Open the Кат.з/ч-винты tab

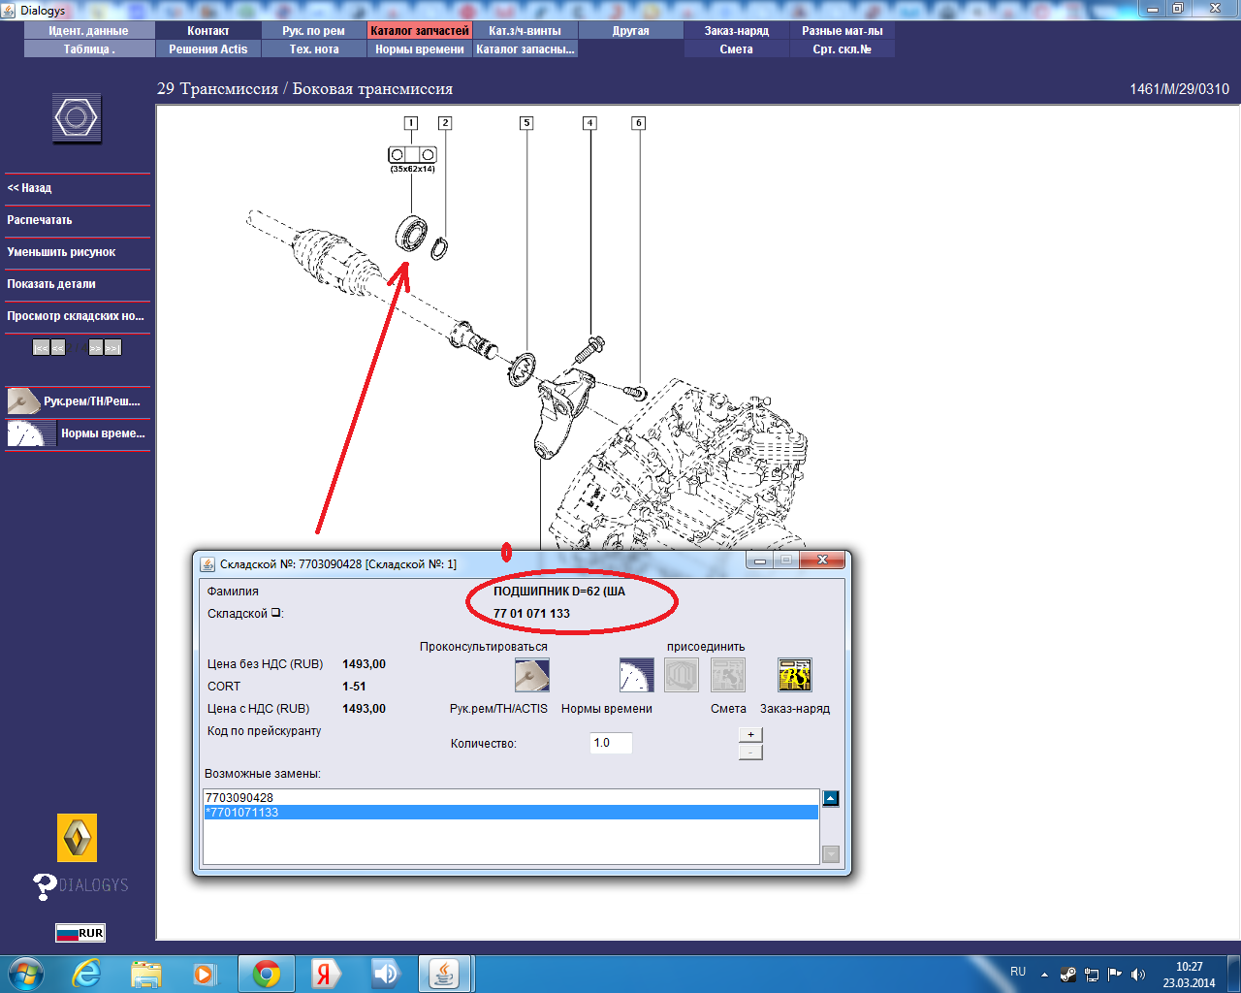pyautogui.click(x=525, y=31)
